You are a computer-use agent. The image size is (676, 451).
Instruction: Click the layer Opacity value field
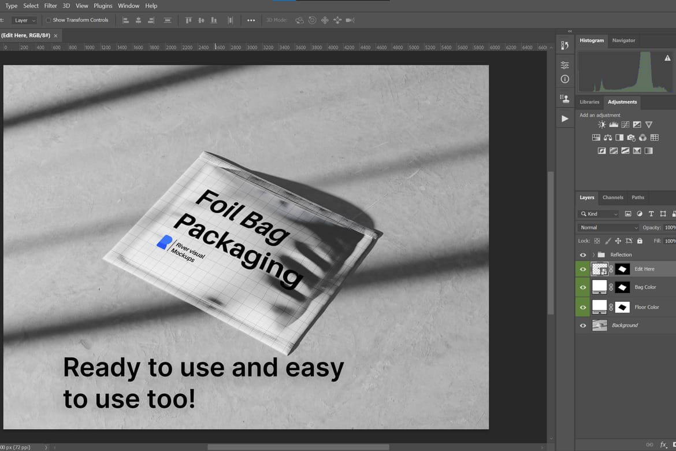[670, 227]
